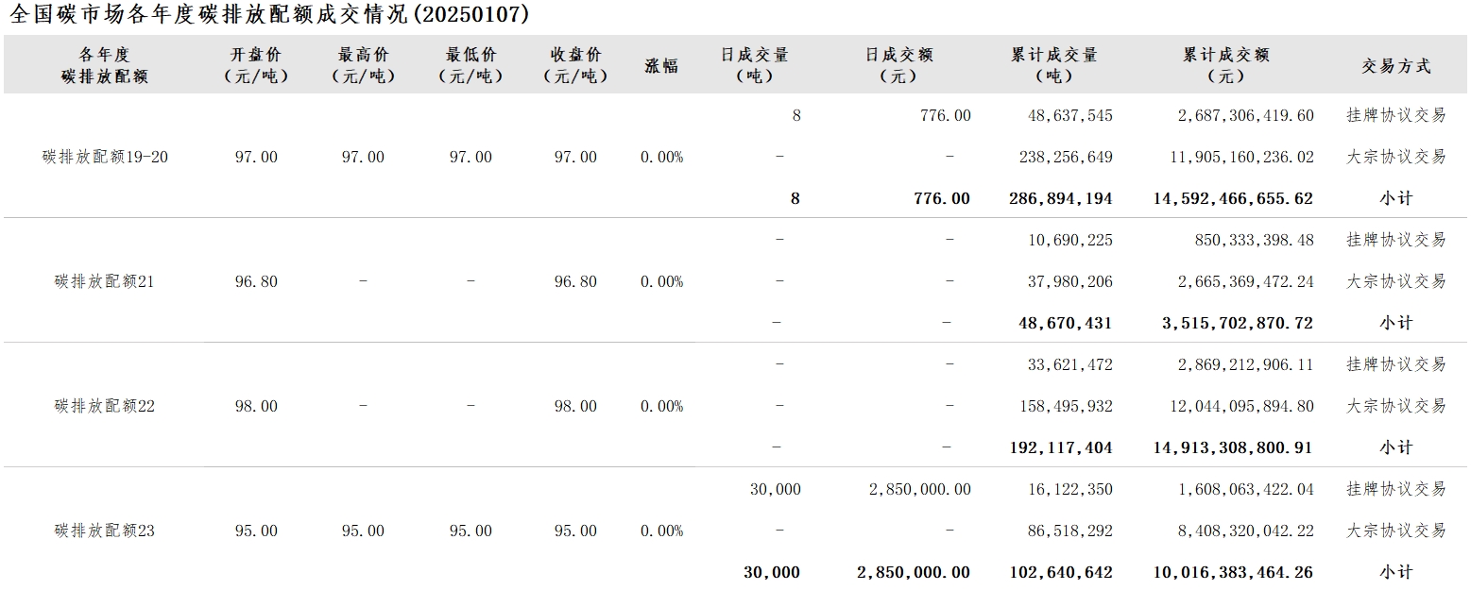Click the 98.00 closing price cell
Image resolution: width=1471 pixels, height=590 pixels.
tap(575, 406)
